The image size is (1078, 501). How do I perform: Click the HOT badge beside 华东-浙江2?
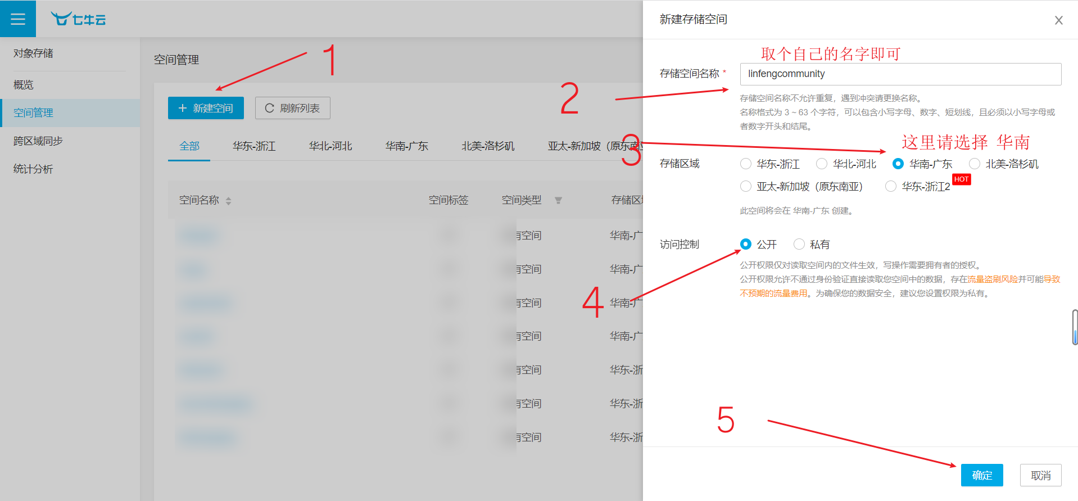962,179
